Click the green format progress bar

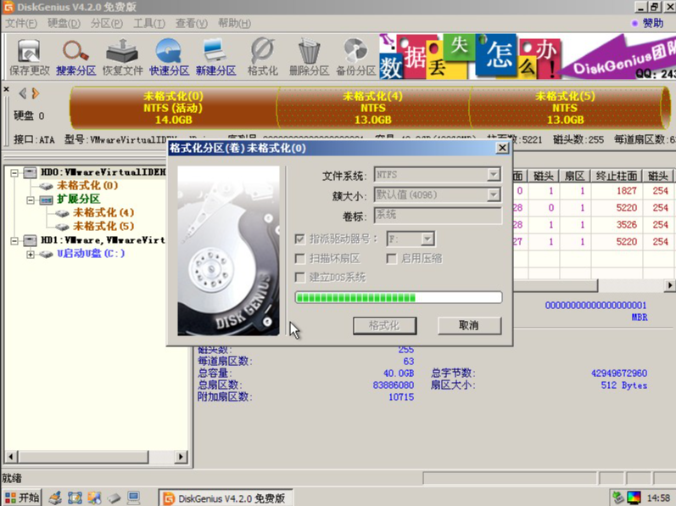click(x=398, y=297)
